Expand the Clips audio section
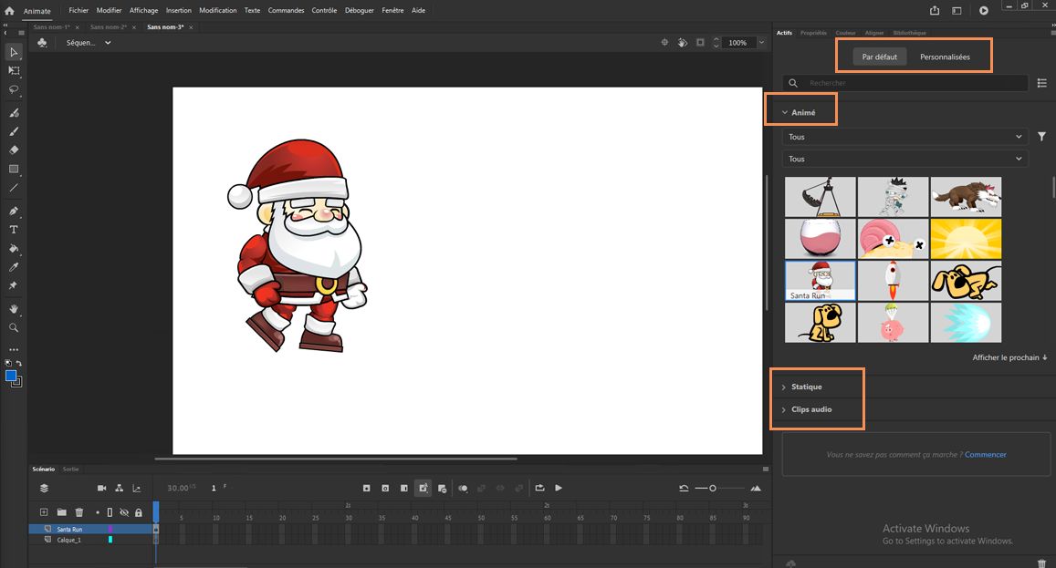This screenshot has width=1056, height=568. coord(810,409)
